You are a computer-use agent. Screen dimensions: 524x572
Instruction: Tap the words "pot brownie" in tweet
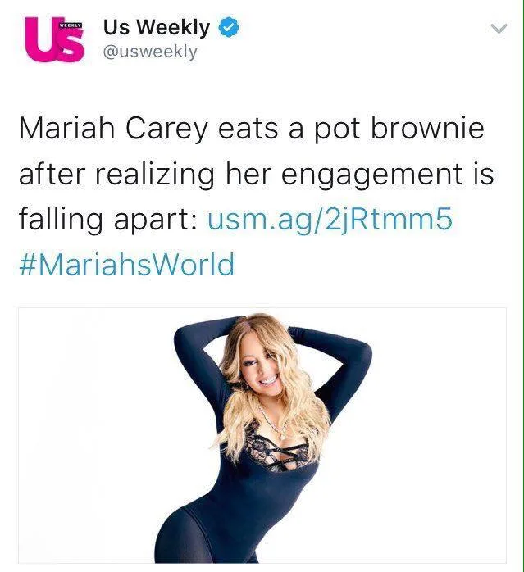(x=399, y=129)
